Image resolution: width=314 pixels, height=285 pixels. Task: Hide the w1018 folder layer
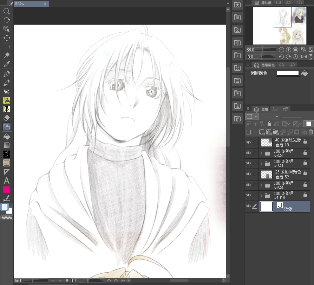click(248, 195)
